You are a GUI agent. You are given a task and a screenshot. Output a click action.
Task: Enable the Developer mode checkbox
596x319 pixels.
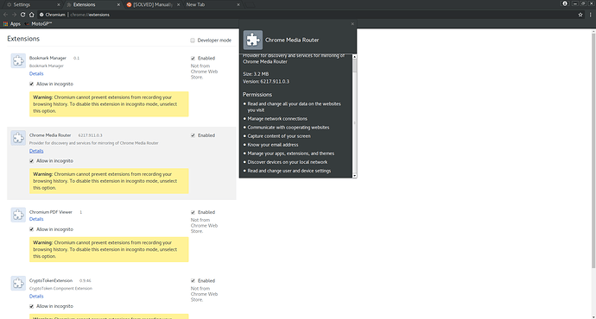coord(193,41)
